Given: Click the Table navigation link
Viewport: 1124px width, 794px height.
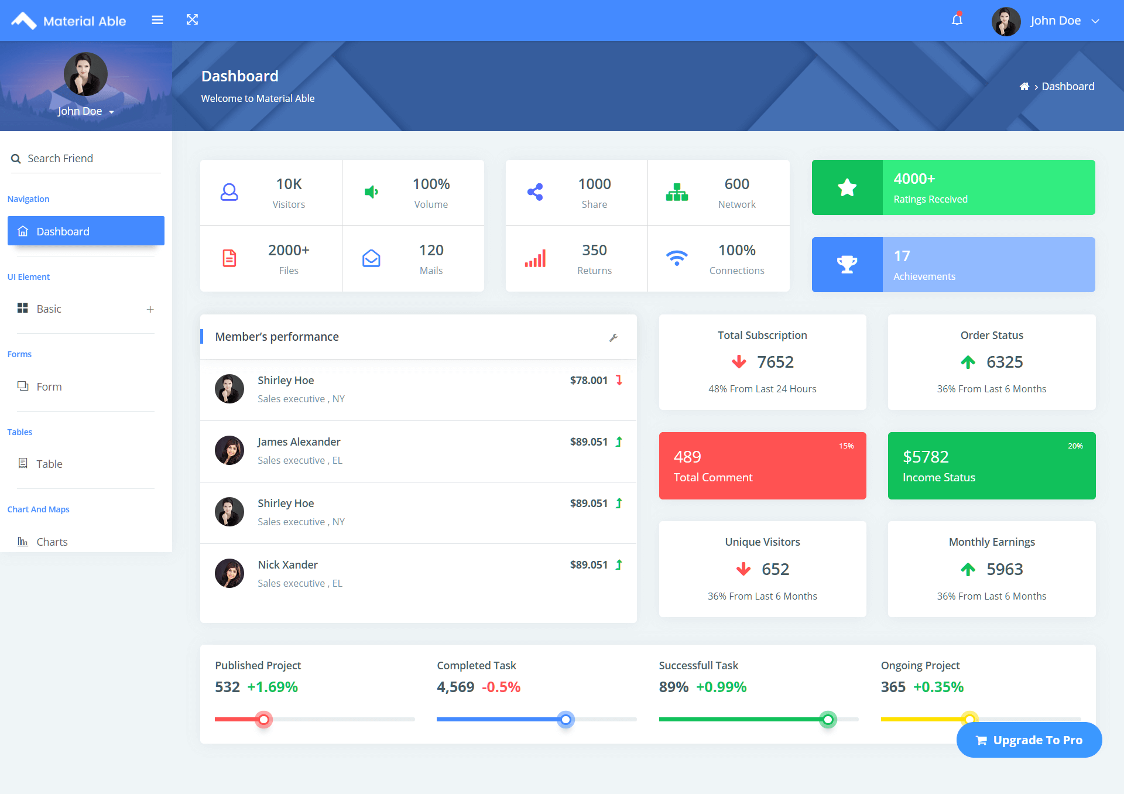Looking at the screenshot, I should pos(49,463).
